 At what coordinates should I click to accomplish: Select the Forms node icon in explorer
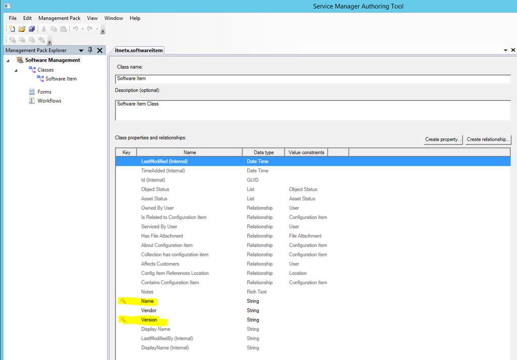[32, 92]
